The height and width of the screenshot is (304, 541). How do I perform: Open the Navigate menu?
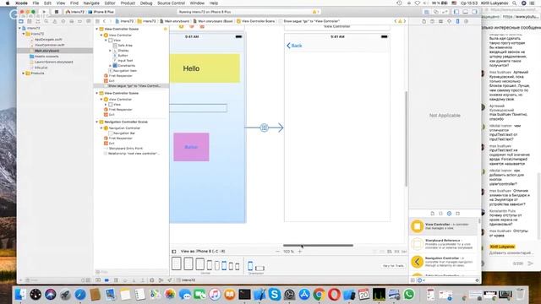coord(91,3)
